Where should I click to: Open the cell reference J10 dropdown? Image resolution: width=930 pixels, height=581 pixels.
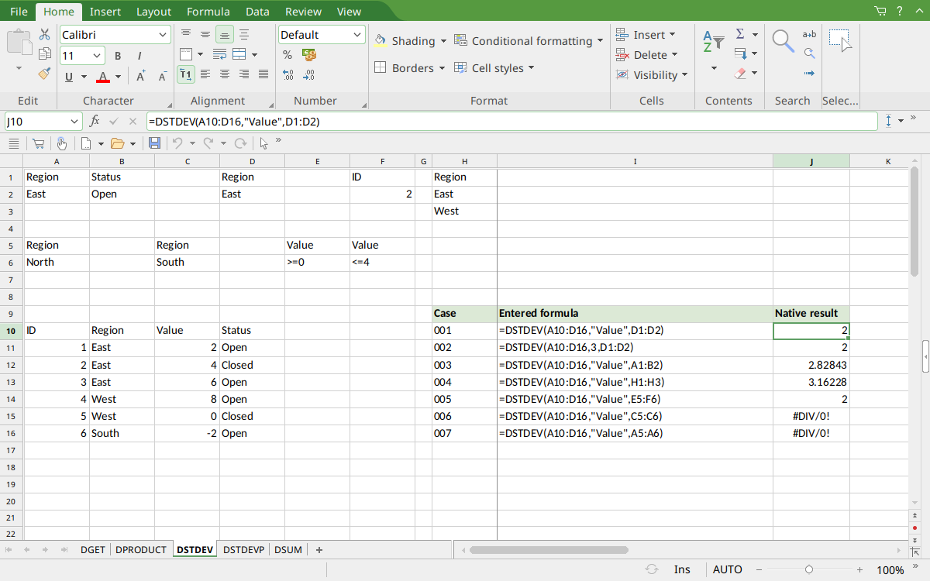(74, 122)
